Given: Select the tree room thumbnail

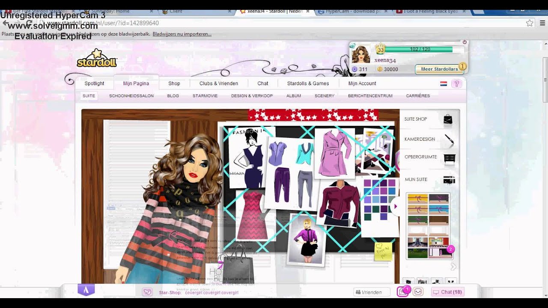Looking at the screenshot, I should 417,242.
